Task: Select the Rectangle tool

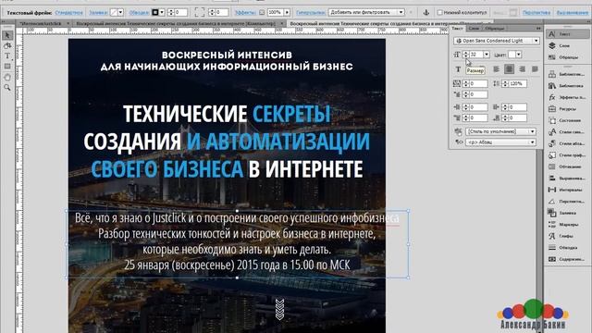Action: click(7, 67)
